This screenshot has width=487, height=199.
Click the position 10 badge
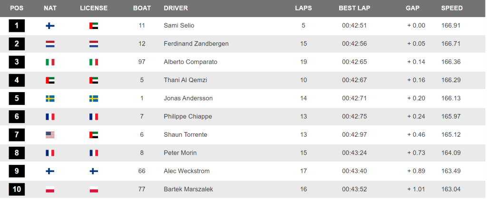click(x=17, y=190)
